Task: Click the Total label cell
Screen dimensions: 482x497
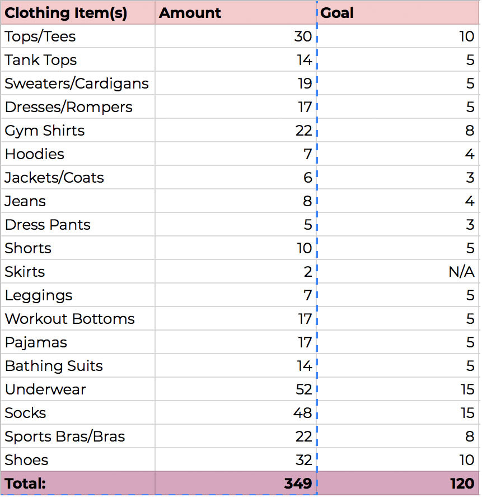Action: point(77,484)
